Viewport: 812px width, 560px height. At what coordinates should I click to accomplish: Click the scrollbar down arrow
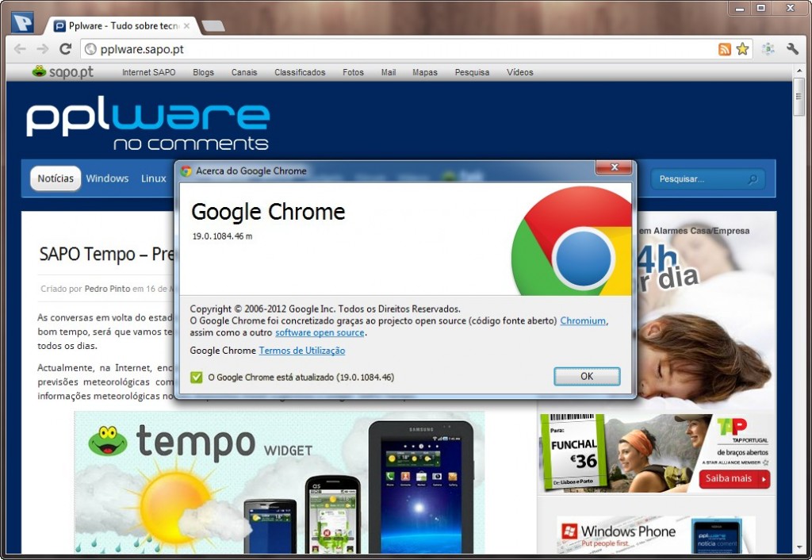(799, 547)
